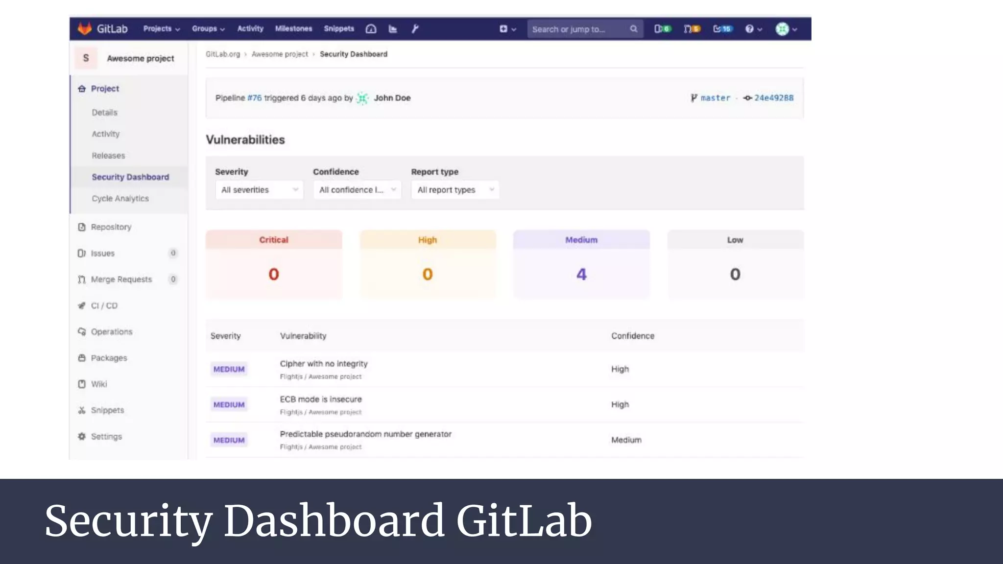1003x564 pixels.
Task: Click the operations dashboard gauge icon
Action: click(x=371, y=29)
